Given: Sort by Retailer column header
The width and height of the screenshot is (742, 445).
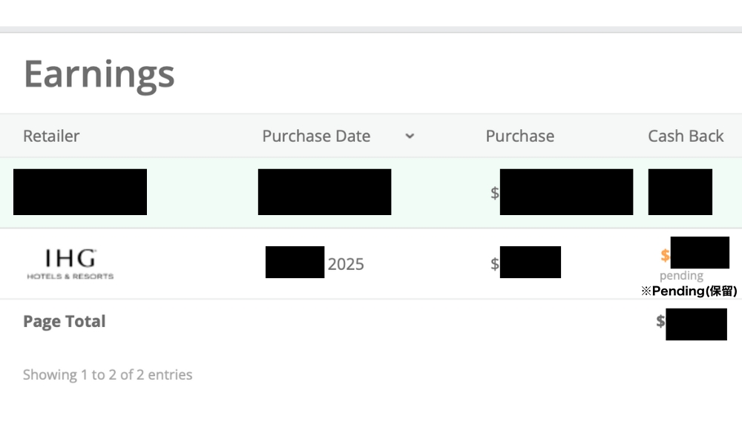Looking at the screenshot, I should coord(51,136).
